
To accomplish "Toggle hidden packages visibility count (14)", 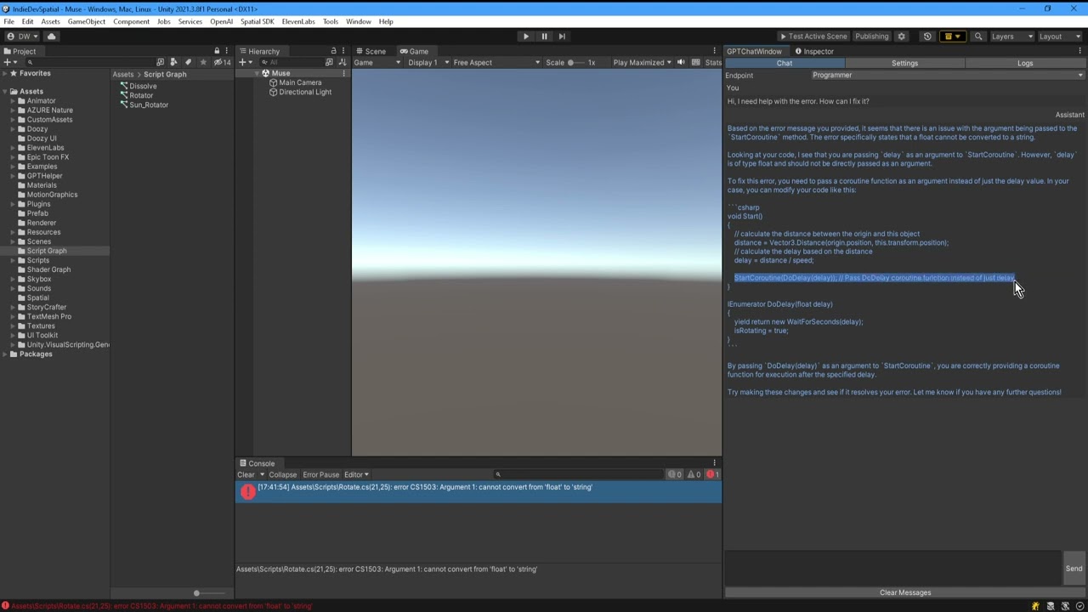I will click(222, 62).
